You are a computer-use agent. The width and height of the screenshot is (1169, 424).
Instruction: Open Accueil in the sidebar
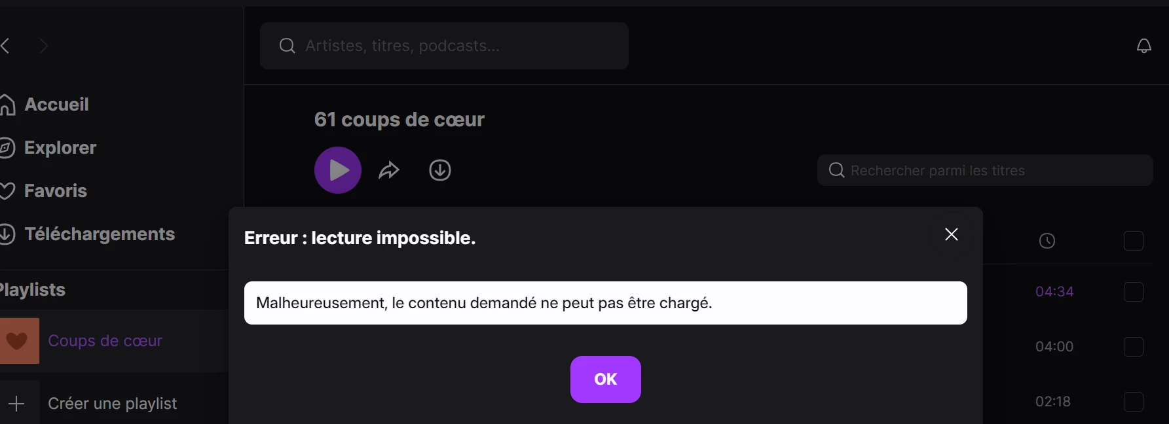56,105
